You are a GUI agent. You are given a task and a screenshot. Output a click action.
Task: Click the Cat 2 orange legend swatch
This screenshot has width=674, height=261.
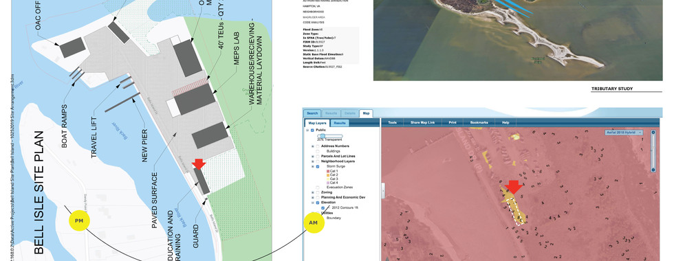point(328,175)
